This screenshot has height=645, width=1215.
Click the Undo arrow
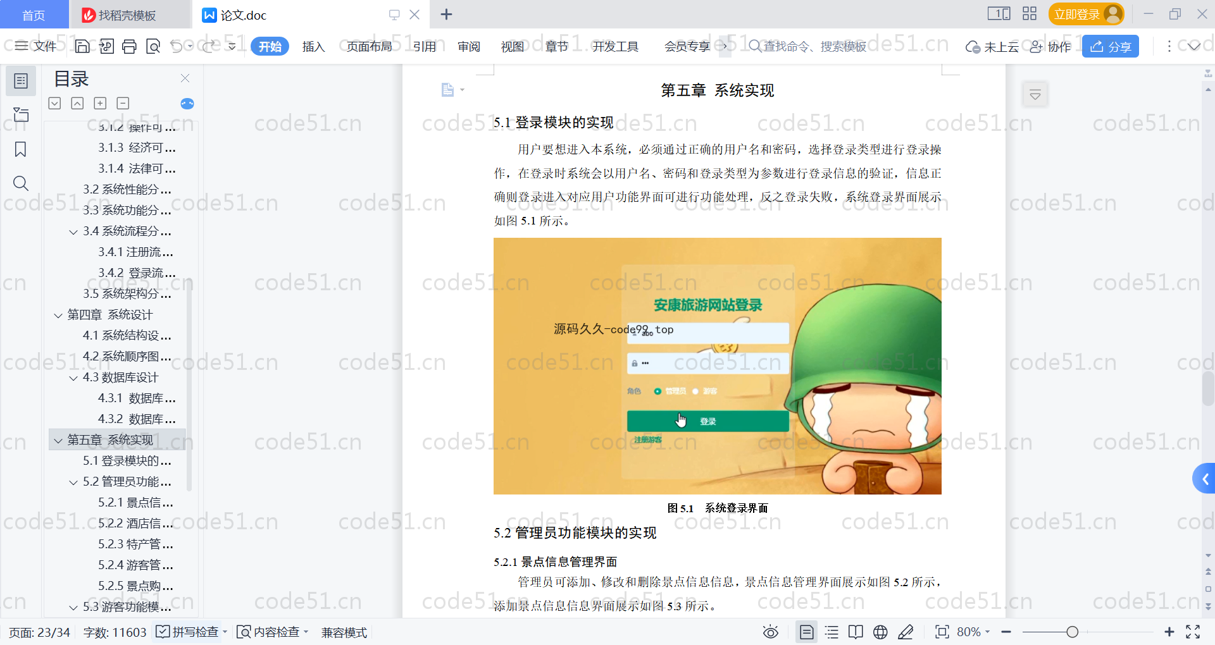click(x=177, y=46)
